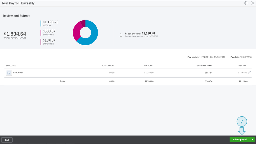
Task: Select the dark magenta employer donut segment
Action: (x=83, y=24)
